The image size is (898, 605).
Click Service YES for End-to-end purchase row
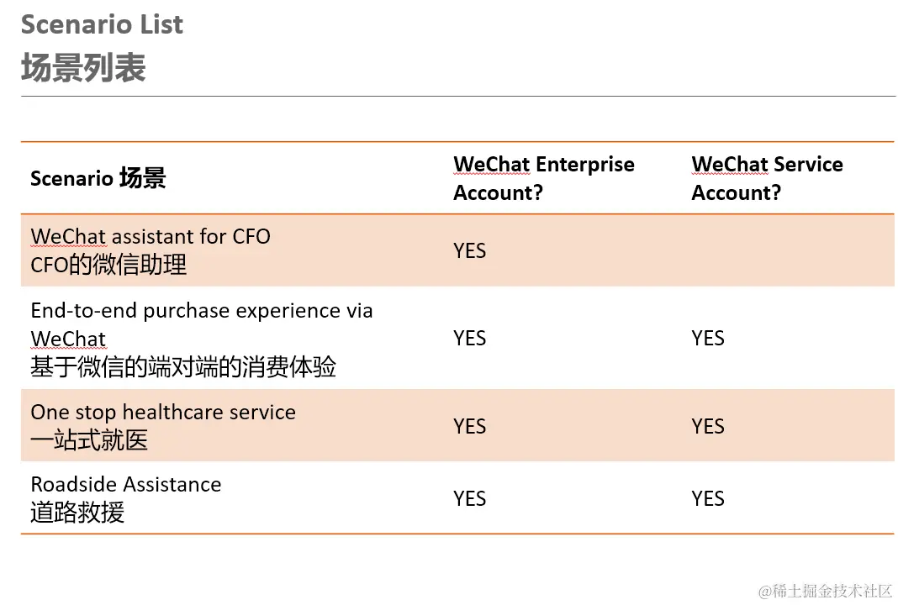point(708,338)
